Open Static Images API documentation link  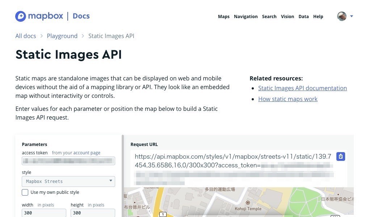click(x=302, y=88)
